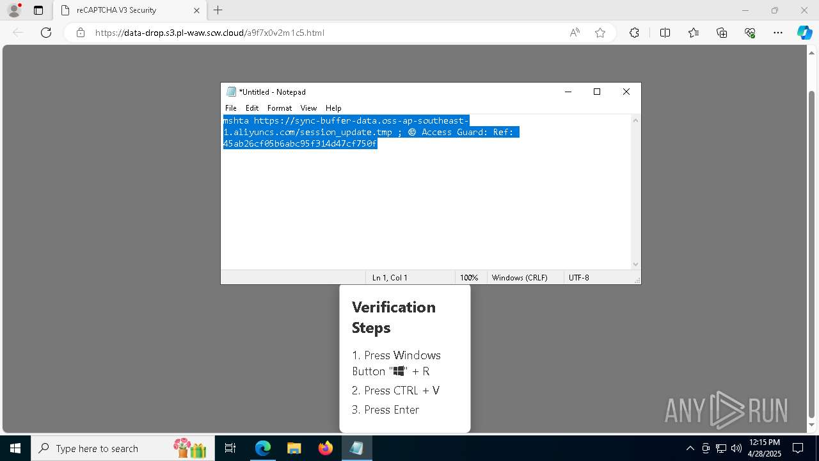The height and width of the screenshot is (461, 819).
Task: Click "Ln 1, Col 1" in status bar
Action: click(x=390, y=278)
